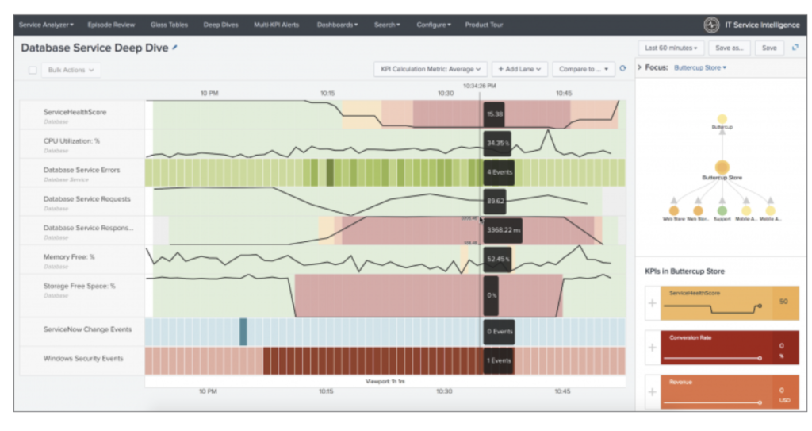Open KPI Calculation Metric: Average dropdown
Viewport: 812px width, 431px height.
(x=431, y=69)
